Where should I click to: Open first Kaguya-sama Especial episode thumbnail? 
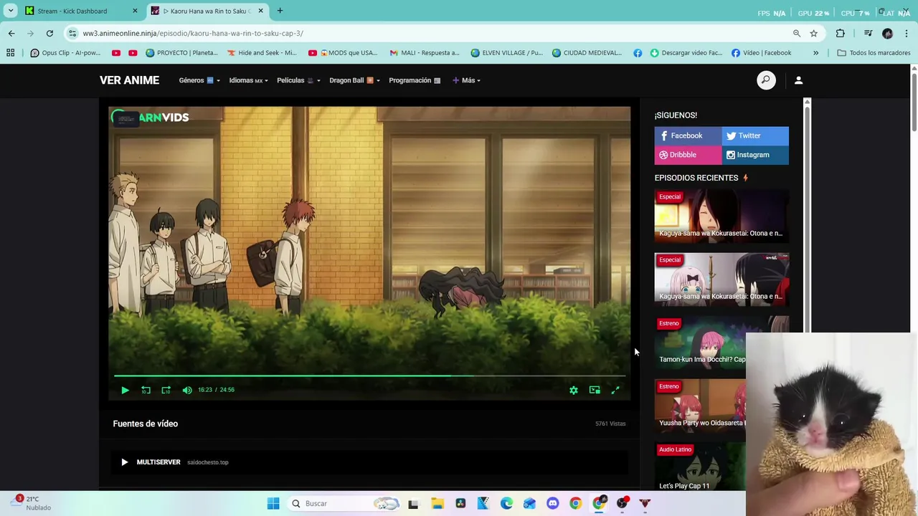click(x=721, y=216)
